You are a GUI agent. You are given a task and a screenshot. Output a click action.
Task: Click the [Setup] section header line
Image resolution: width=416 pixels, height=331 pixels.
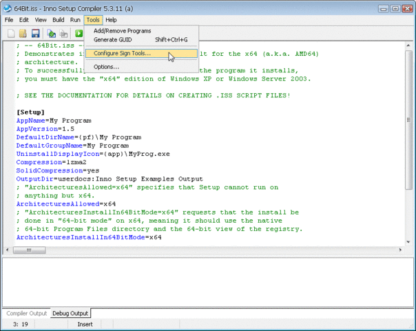coord(30,112)
